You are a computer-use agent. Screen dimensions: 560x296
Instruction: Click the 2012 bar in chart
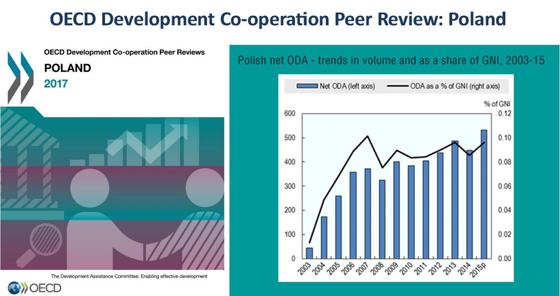[x=440, y=206]
